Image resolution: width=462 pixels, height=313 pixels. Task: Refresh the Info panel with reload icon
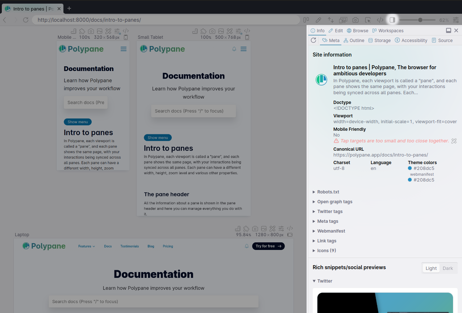[313, 40]
